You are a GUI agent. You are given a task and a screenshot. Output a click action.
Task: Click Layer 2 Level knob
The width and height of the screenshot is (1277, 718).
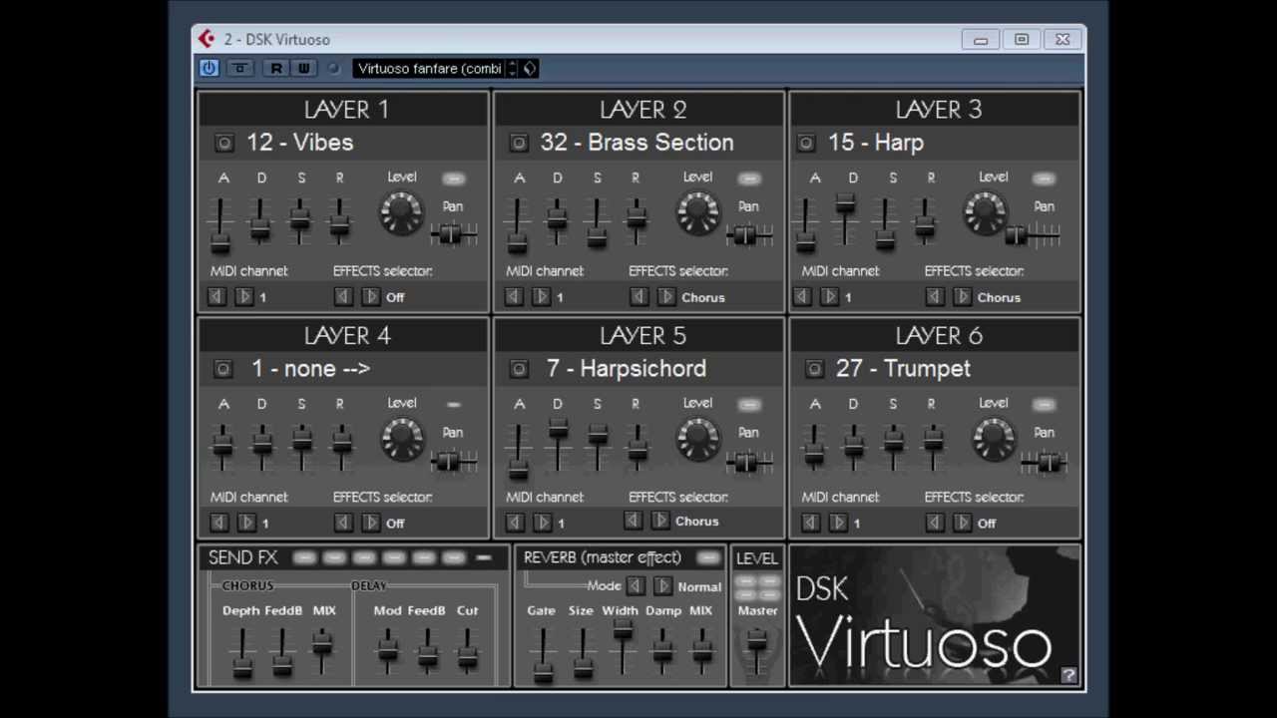[696, 212]
